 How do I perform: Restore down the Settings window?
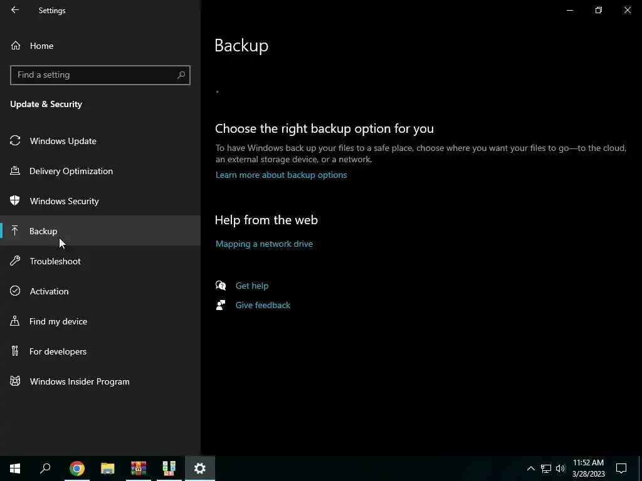(x=599, y=10)
